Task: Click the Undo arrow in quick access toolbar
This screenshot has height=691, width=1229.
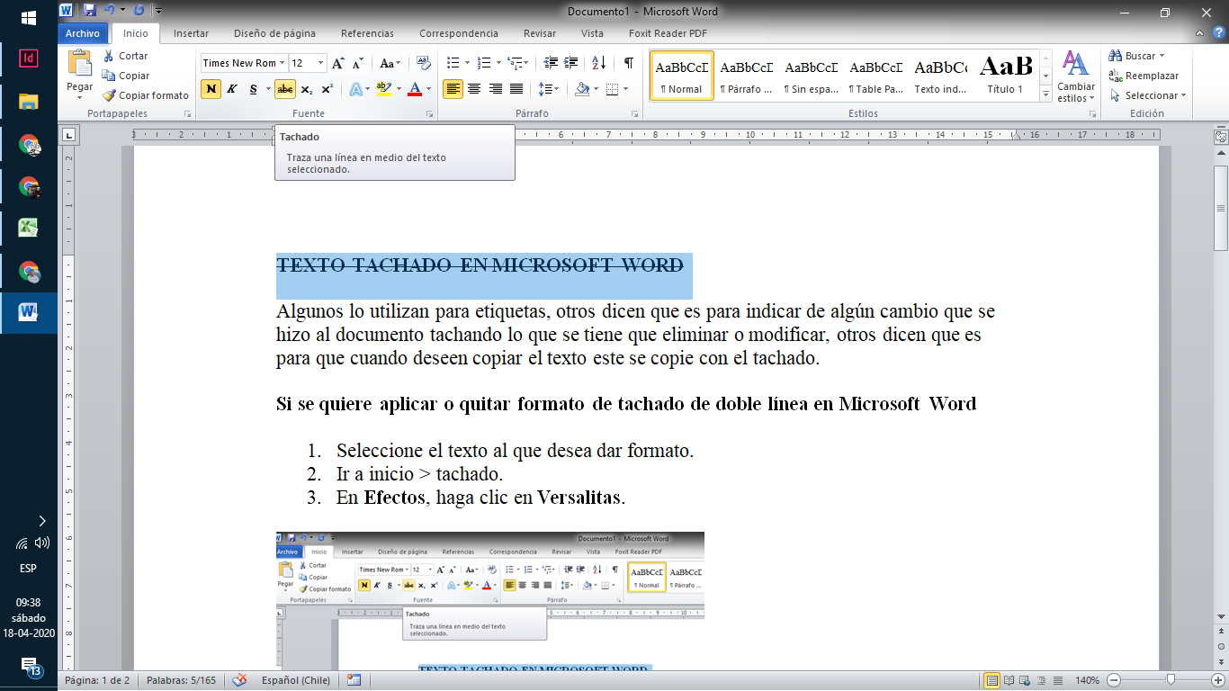Action: (x=109, y=11)
